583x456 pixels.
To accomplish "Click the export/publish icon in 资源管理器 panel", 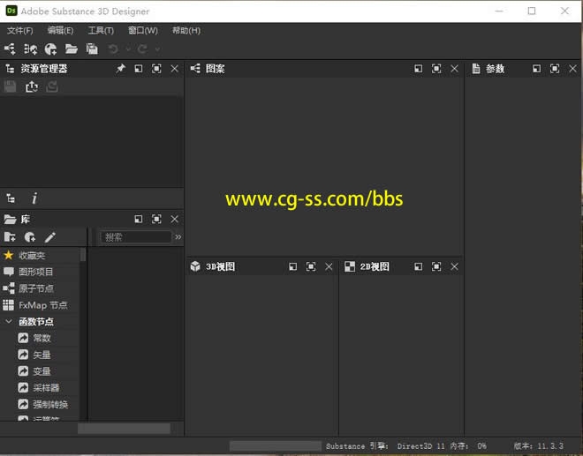I will 32,86.
